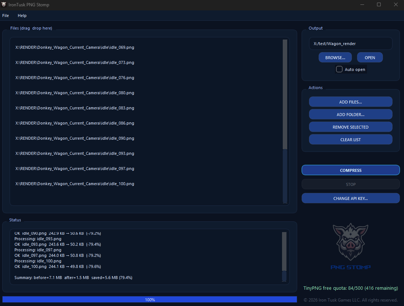Click the Iron Tusk Games copyright text
Image resolution: width=404 pixels, height=306 pixels.
(x=350, y=300)
